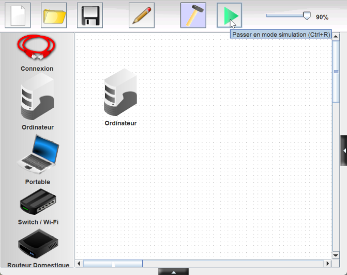Start simulation mode with green play arrow

(229, 15)
